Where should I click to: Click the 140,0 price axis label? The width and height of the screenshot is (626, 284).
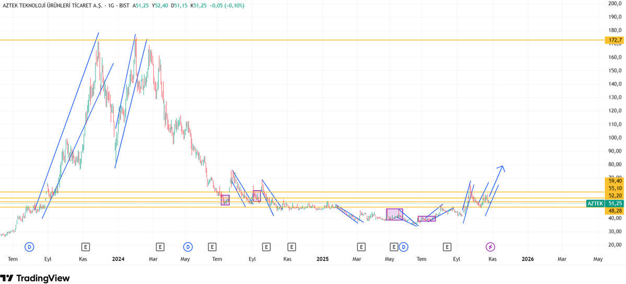point(615,84)
